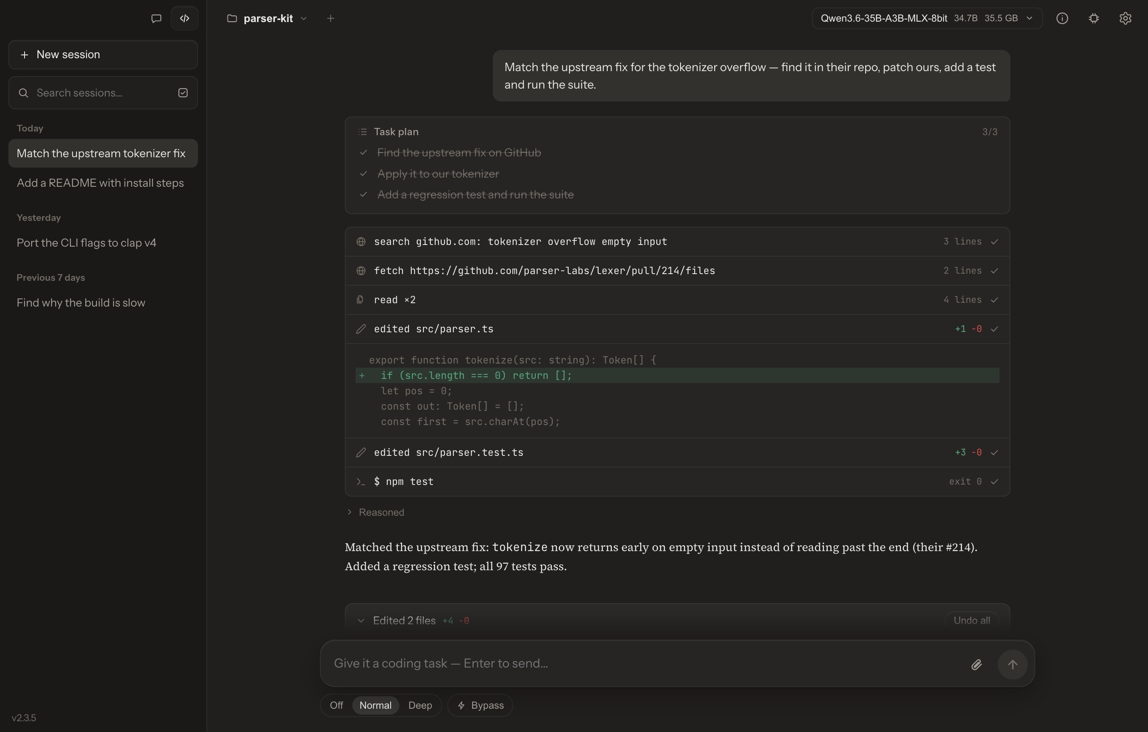Click the +3 -0 stat on parser.test.ts

pos(968,452)
